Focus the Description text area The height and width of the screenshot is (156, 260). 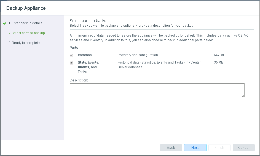[x=157, y=90]
